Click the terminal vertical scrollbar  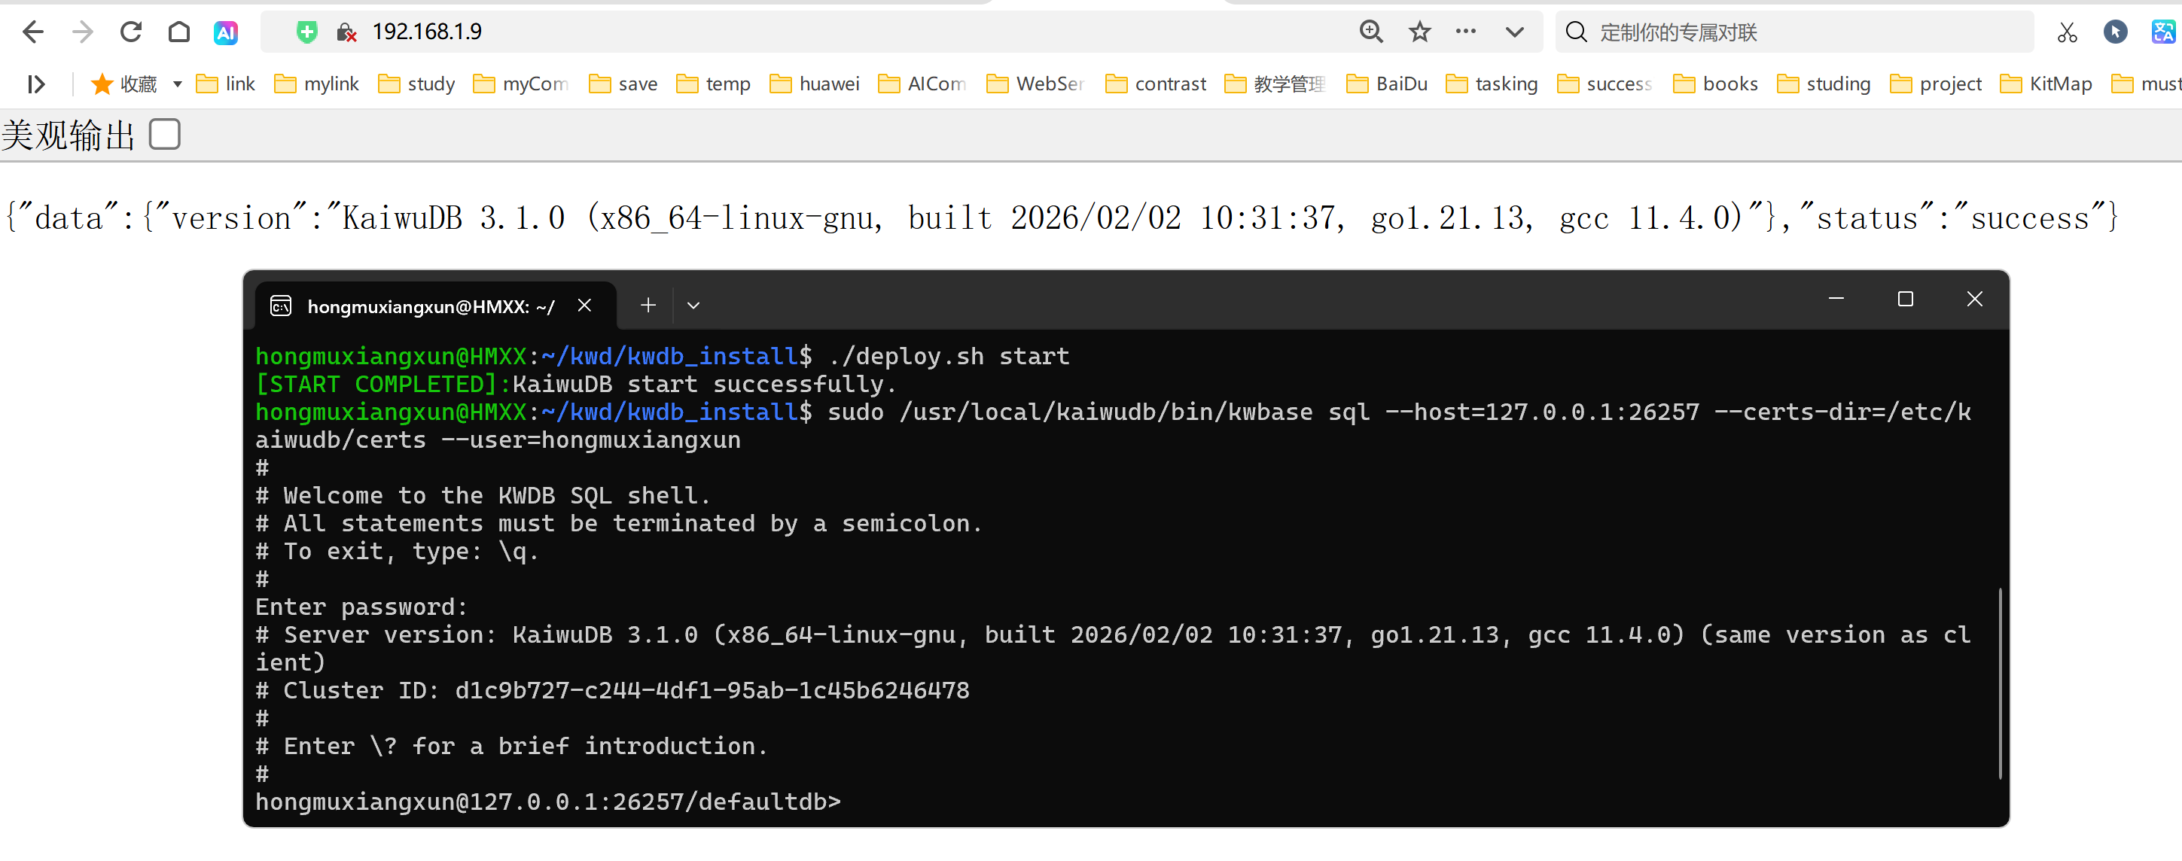[x=2000, y=683]
